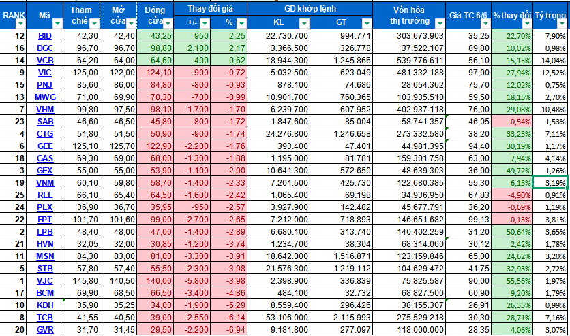Open the Mở cửa column filter dropdown

click(x=131, y=24)
